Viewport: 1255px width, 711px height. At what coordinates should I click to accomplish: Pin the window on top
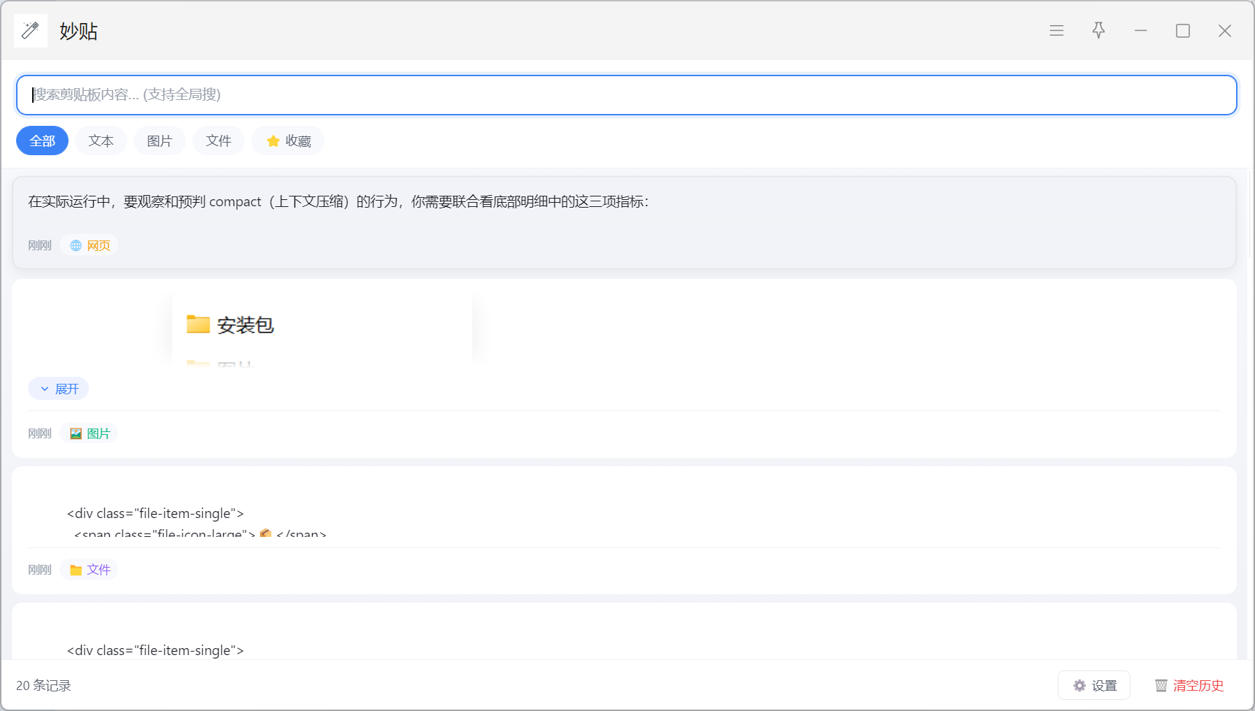click(x=1098, y=31)
